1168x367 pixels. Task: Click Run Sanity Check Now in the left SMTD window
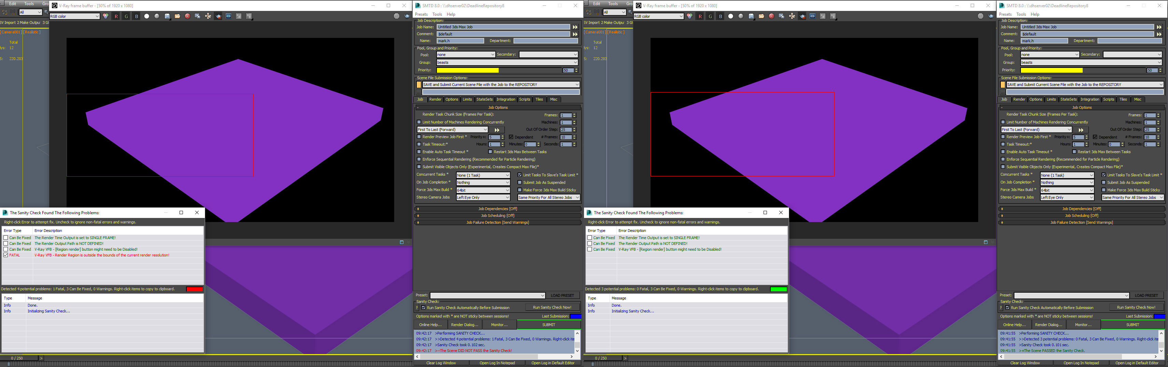point(552,307)
